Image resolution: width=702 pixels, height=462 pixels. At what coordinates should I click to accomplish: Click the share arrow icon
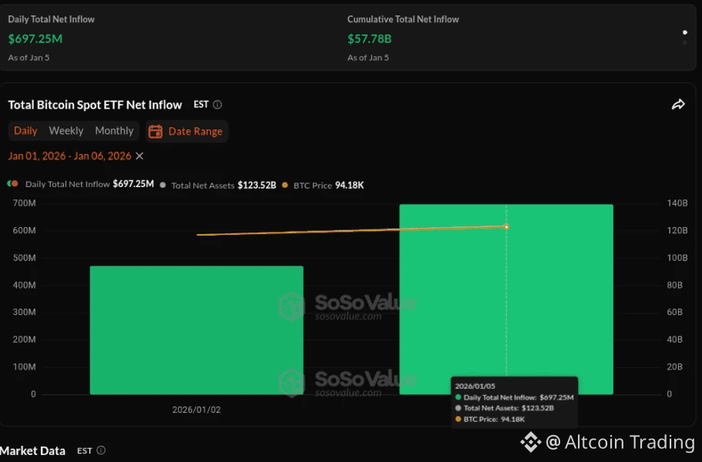pyautogui.click(x=678, y=105)
